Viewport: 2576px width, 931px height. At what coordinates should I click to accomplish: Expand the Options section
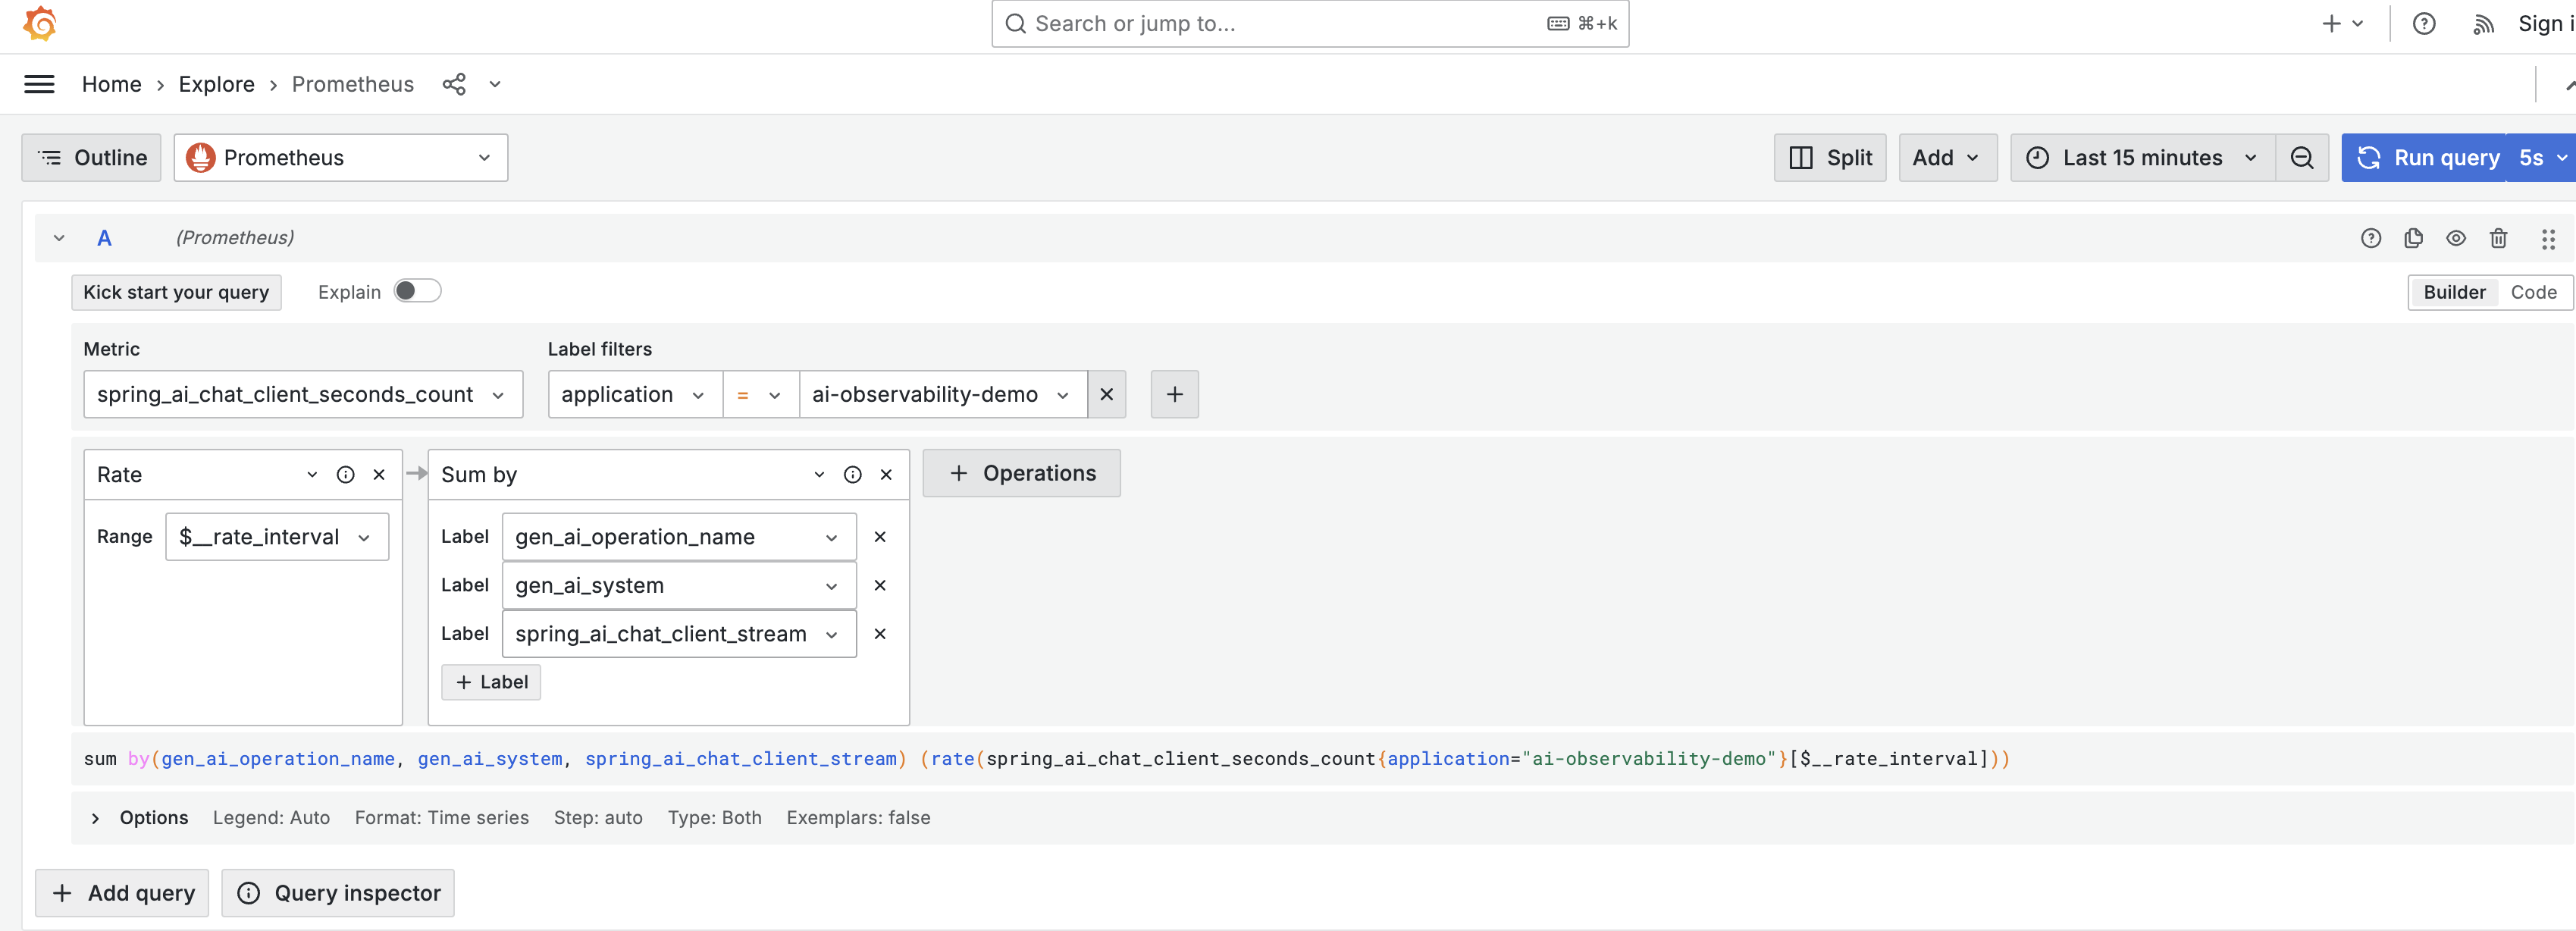[x=95, y=818]
